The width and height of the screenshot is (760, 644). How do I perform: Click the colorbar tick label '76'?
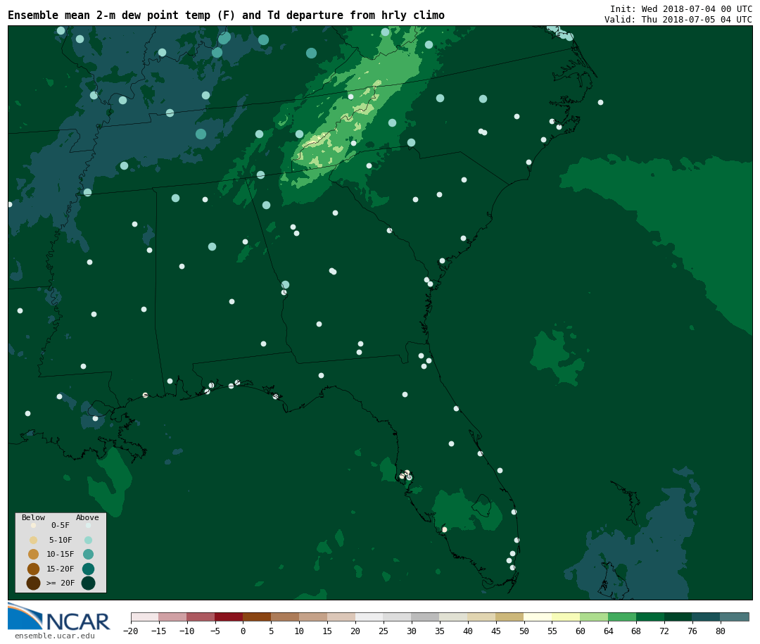692,631
